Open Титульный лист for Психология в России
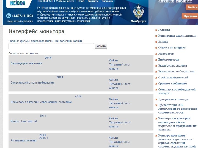Image resolution: width=198 pixels, height=148 pixels. pos(120,103)
